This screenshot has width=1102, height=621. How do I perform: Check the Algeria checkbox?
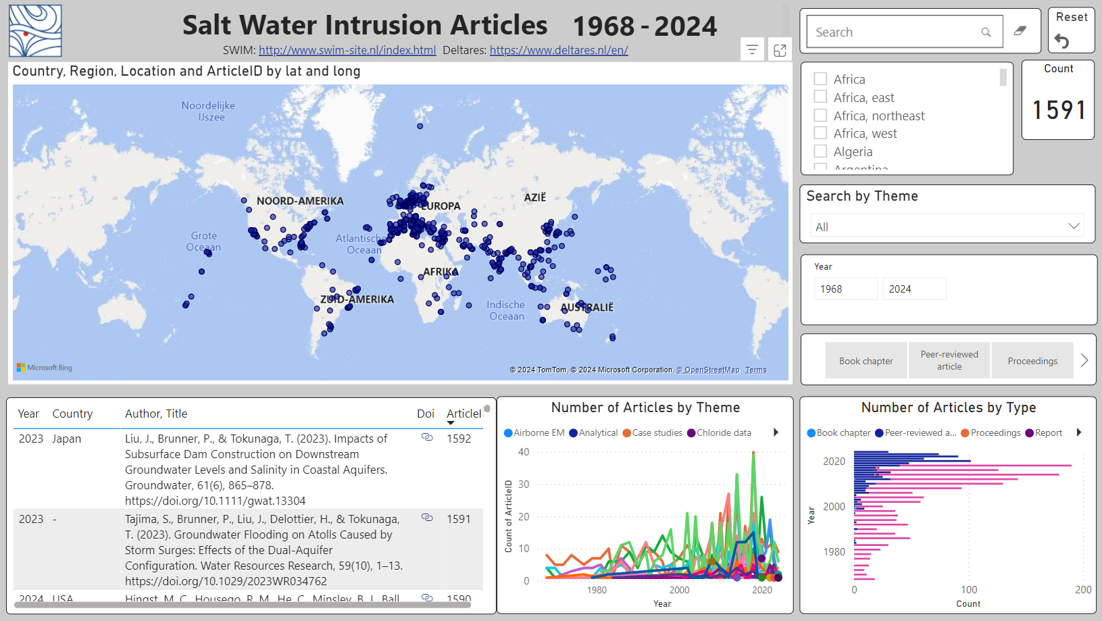820,151
